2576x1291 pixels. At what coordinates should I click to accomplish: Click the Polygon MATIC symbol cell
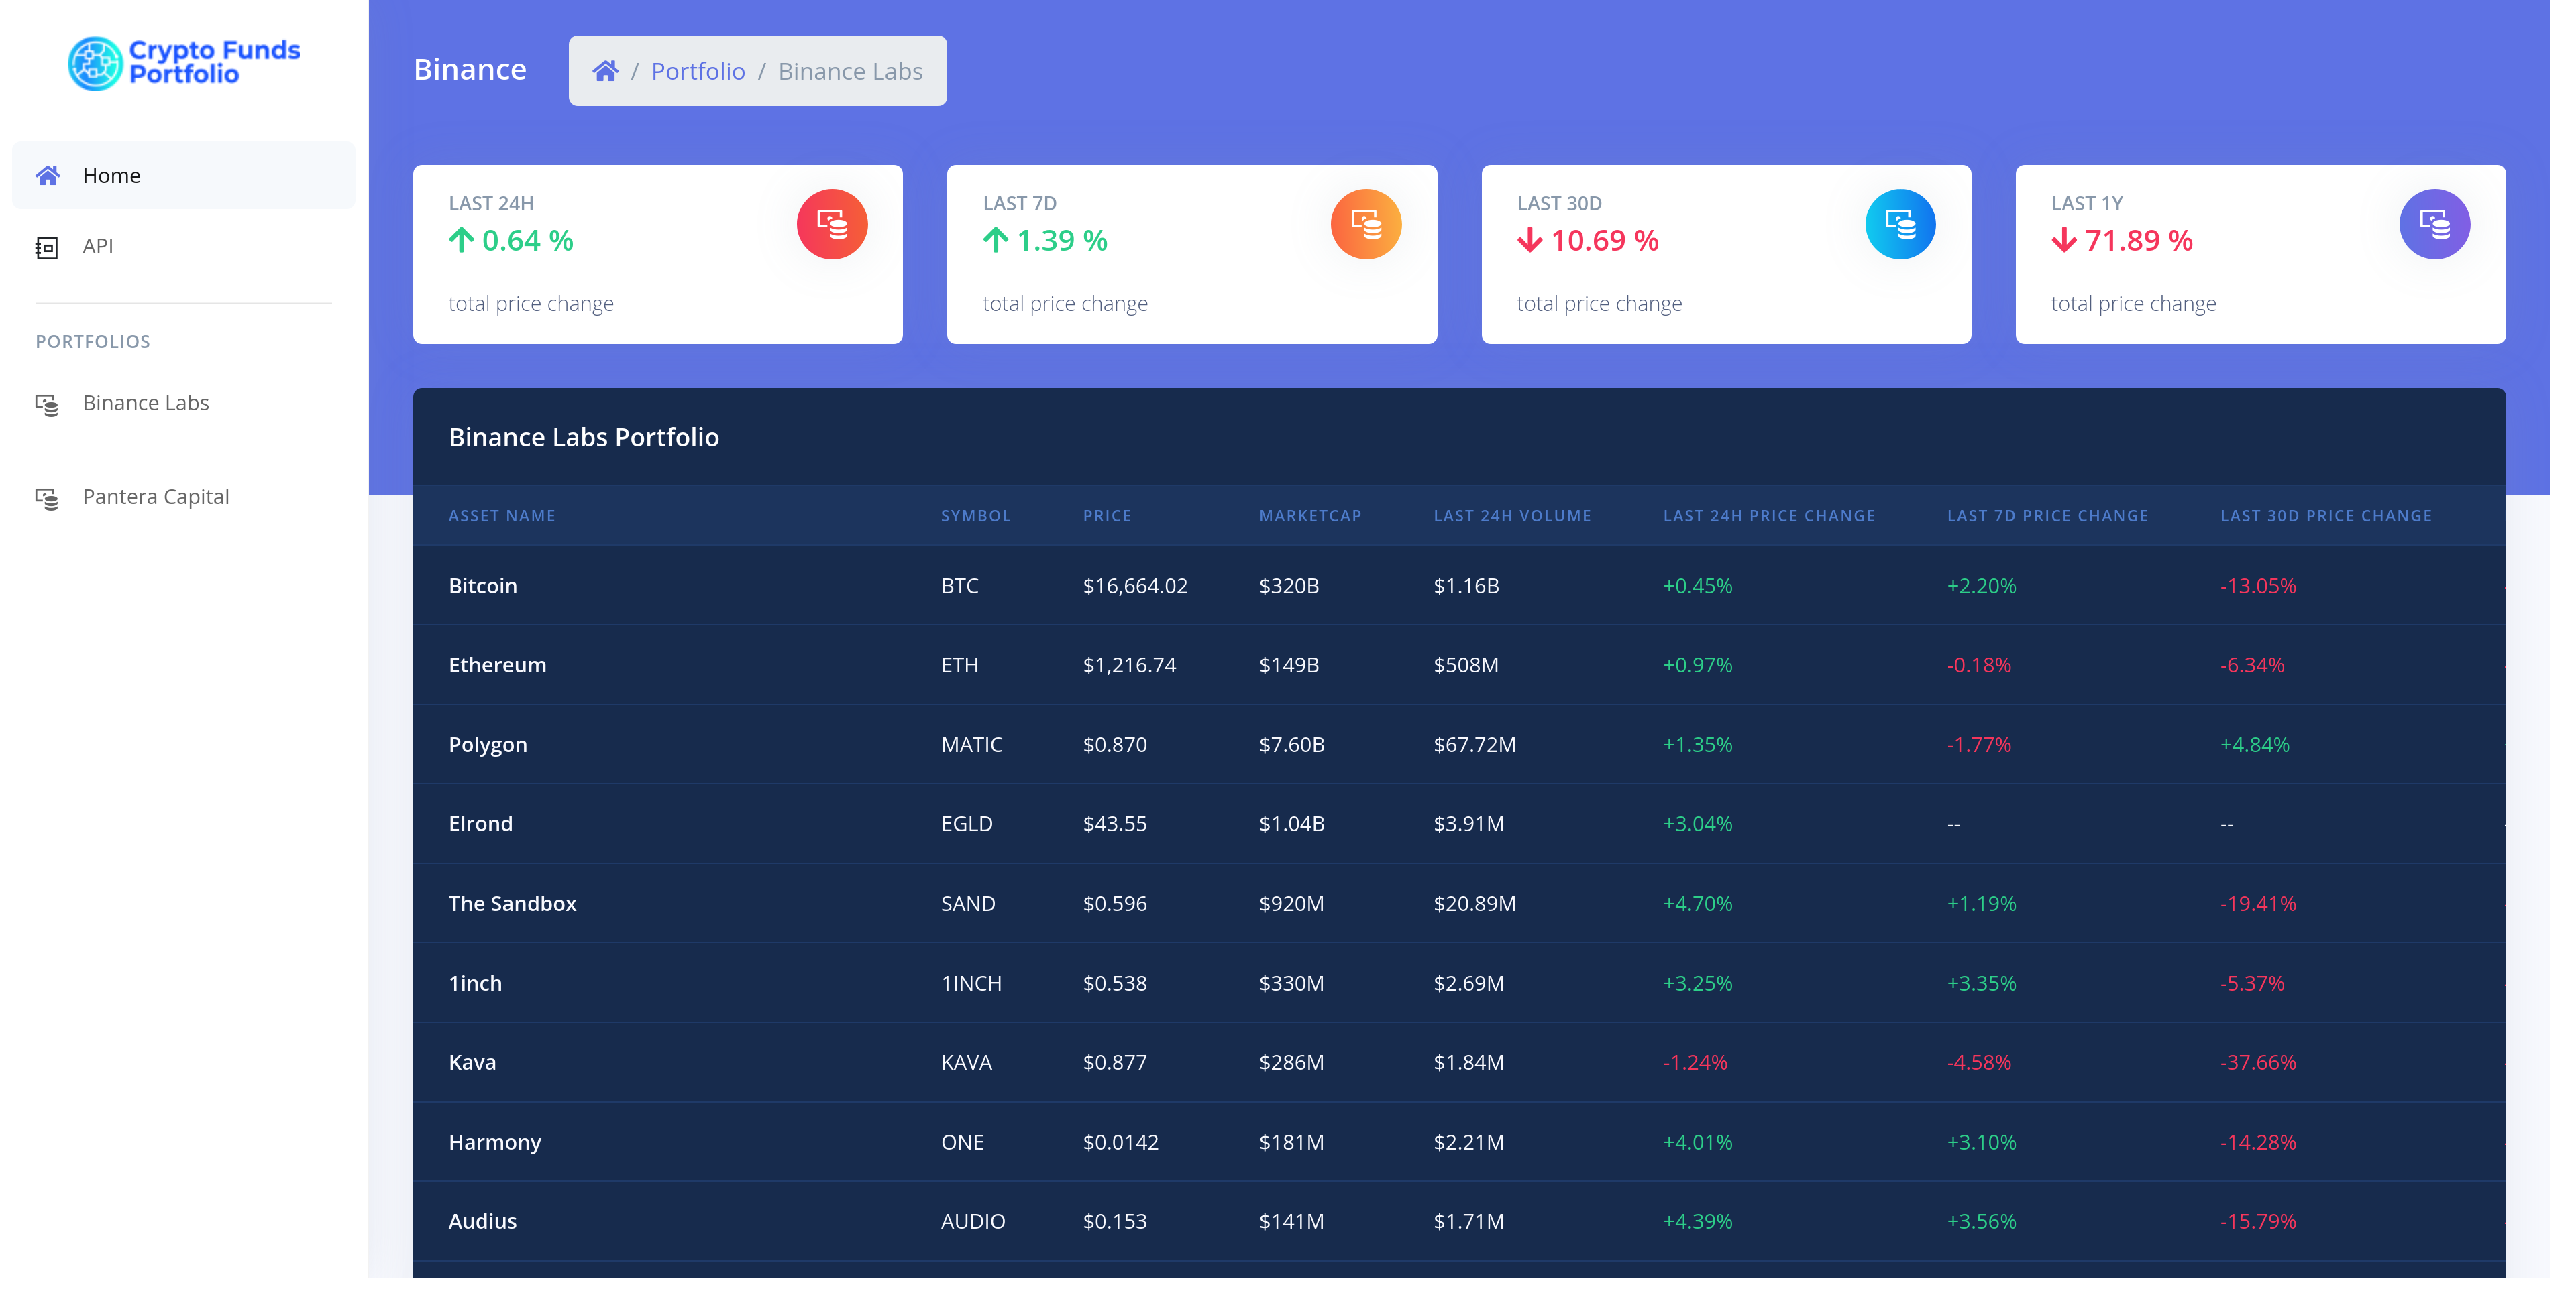pyautogui.click(x=971, y=745)
